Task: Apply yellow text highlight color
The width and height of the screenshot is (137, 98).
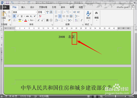Action: coord(20,20)
